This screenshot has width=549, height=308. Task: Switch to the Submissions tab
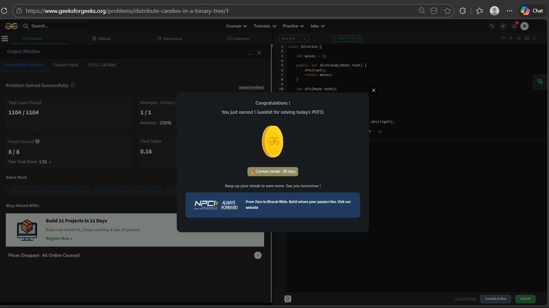click(x=170, y=39)
